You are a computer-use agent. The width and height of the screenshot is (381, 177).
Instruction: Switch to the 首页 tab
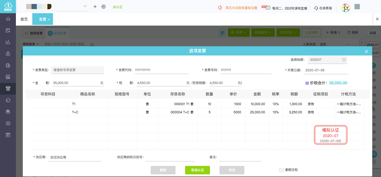coord(24,19)
